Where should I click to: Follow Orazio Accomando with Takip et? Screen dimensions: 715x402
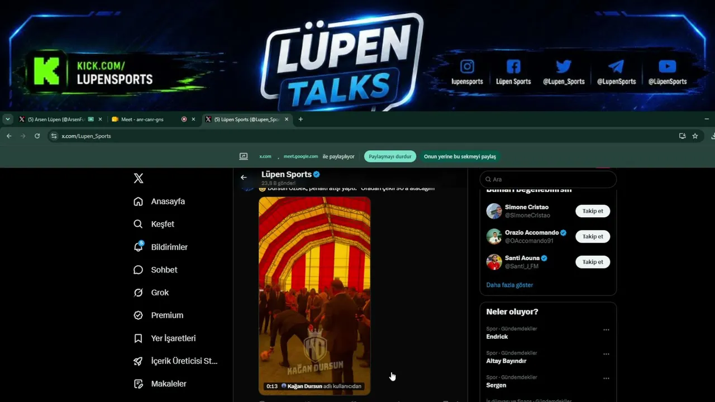[x=593, y=237]
